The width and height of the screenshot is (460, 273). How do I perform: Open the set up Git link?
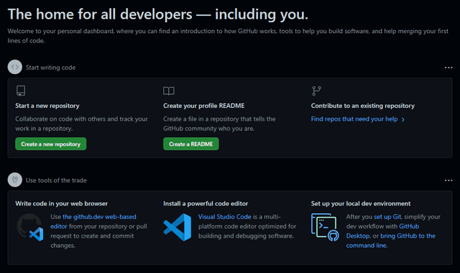387,217
